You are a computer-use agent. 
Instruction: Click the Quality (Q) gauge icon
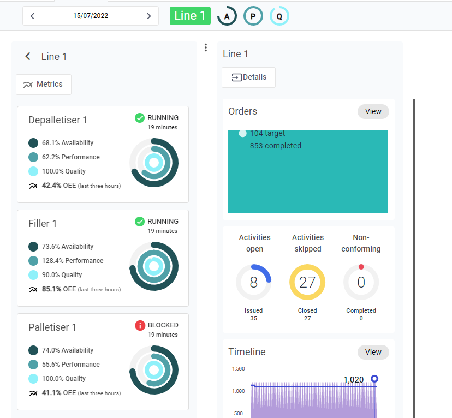pos(279,16)
